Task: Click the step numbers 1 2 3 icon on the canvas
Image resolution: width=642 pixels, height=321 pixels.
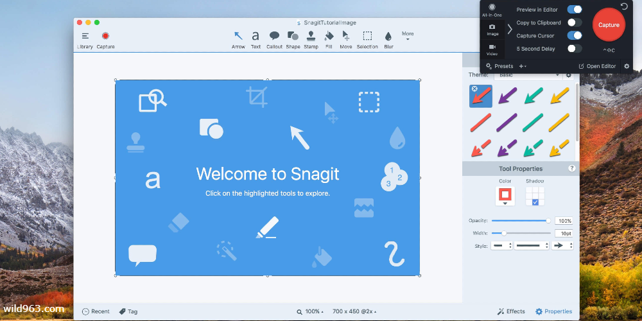Action: 394,177
